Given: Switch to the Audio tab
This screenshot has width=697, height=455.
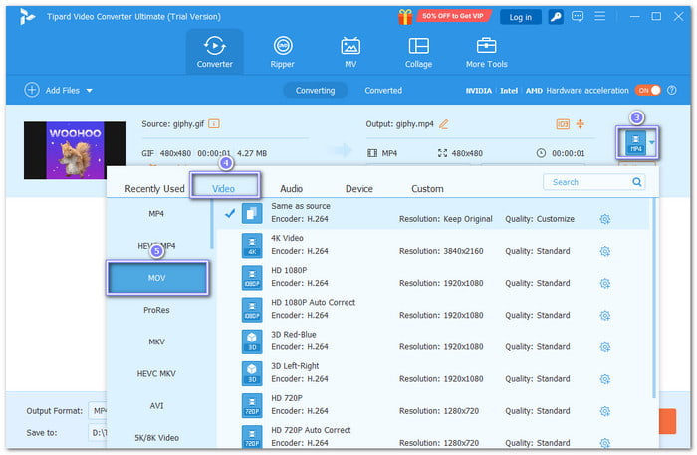Looking at the screenshot, I should pos(291,189).
